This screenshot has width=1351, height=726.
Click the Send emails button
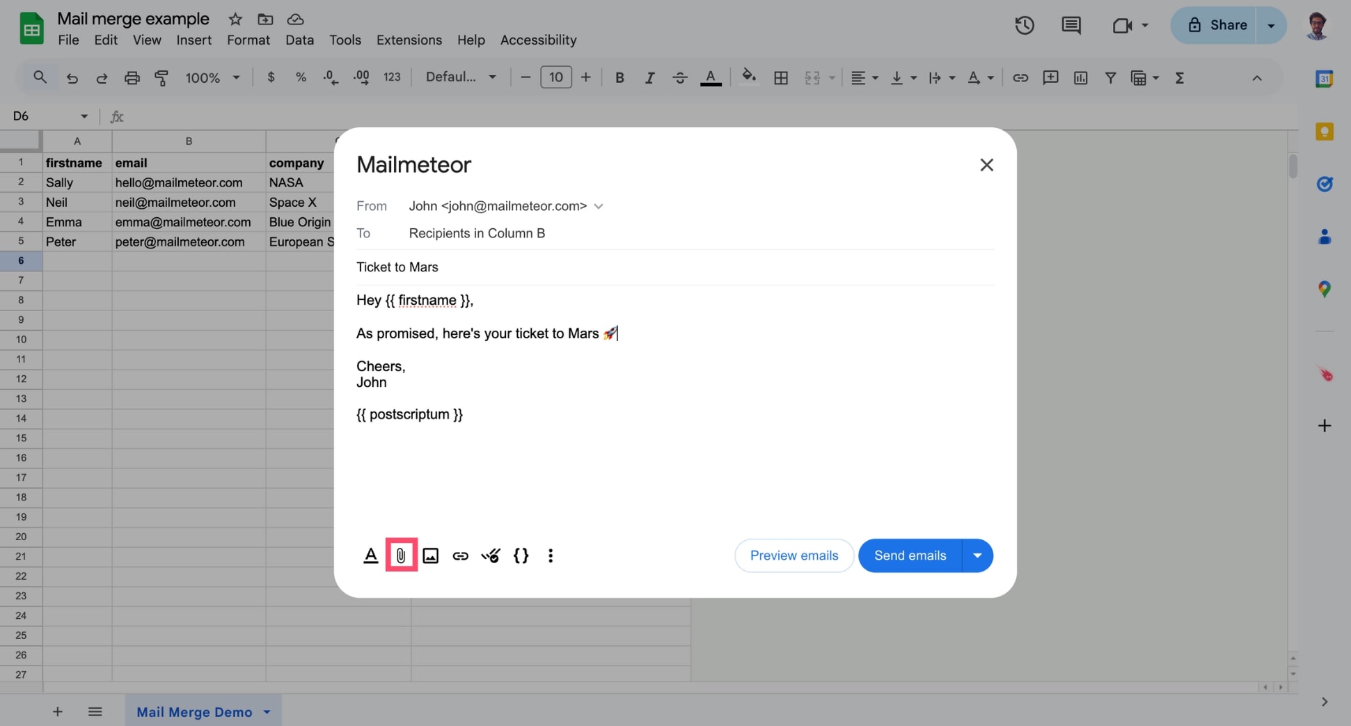pyautogui.click(x=910, y=555)
